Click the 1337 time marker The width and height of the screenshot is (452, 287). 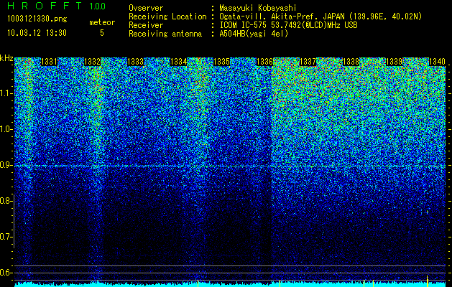coord(308,62)
